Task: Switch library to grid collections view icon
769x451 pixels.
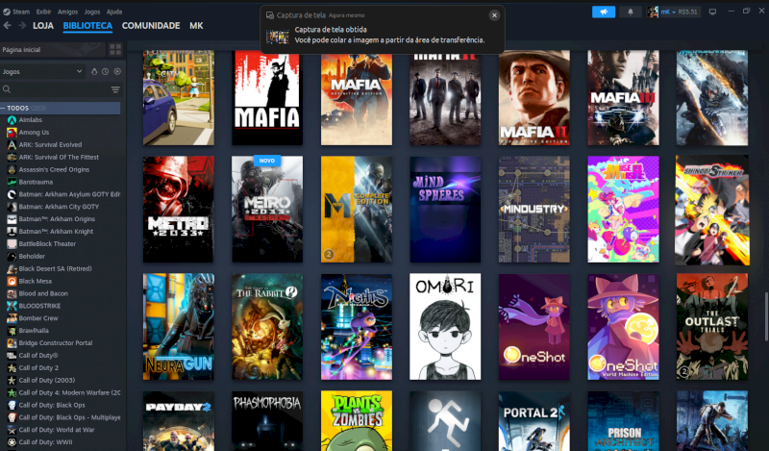Action: (115, 49)
